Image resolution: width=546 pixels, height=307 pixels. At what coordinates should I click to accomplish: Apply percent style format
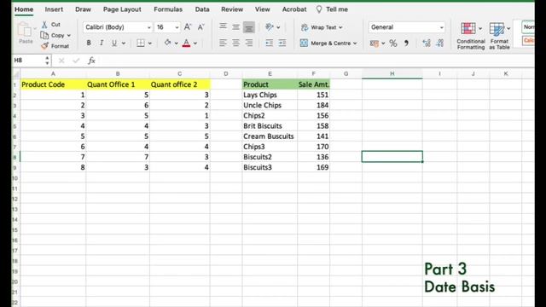click(393, 43)
